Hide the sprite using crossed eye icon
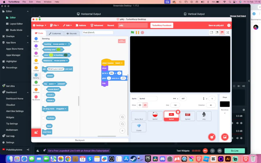The height and width of the screenshot is (163, 261). tap(145, 105)
